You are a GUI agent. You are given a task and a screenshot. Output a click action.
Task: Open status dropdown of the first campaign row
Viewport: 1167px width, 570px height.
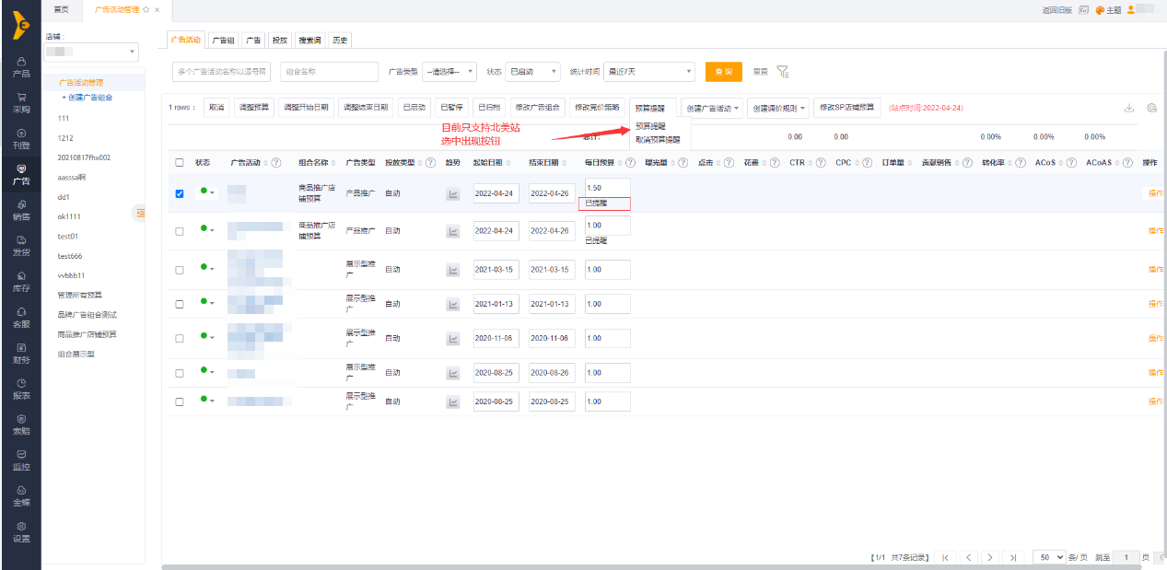click(x=207, y=192)
